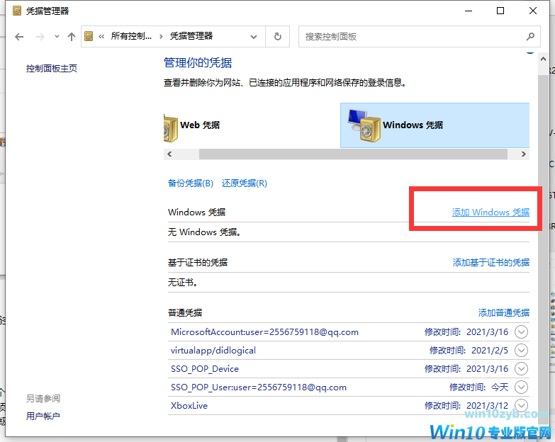Image resolution: width=555 pixels, height=442 pixels.
Task: Click the 所有控制... breadcrumb
Action: (x=131, y=36)
